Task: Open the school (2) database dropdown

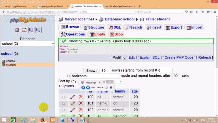Action: pos(27,44)
